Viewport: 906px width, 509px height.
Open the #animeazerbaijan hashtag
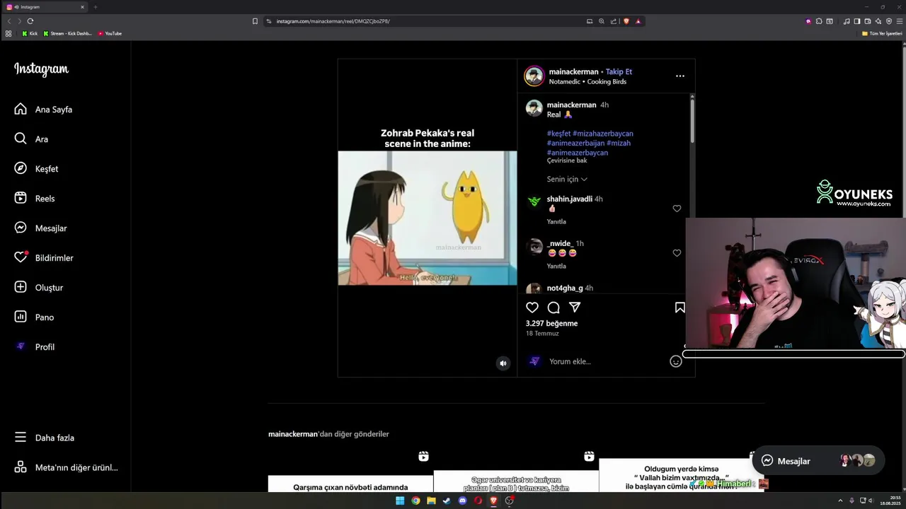575,144
